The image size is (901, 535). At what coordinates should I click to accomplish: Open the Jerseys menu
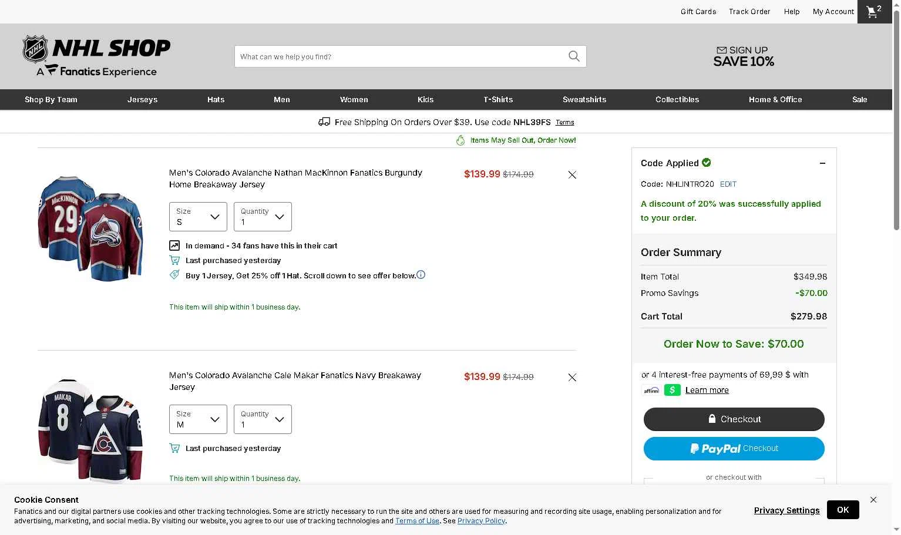tap(143, 99)
